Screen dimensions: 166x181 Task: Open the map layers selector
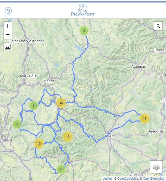click(x=156, y=167)
